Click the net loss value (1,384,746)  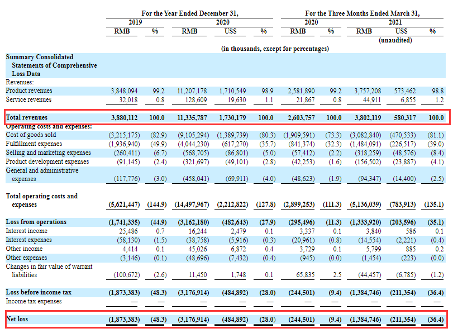click(368, 319)
